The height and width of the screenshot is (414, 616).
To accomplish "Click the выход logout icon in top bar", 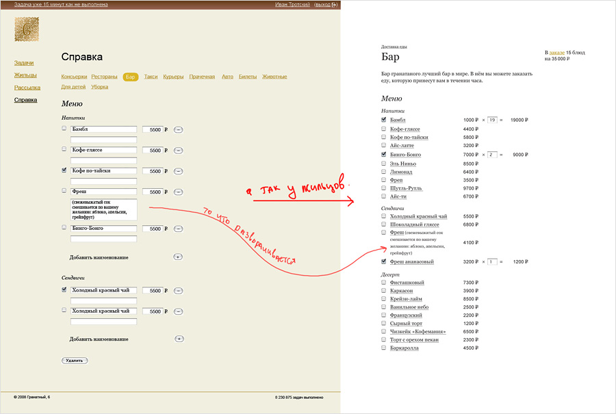I will (334, 5).
